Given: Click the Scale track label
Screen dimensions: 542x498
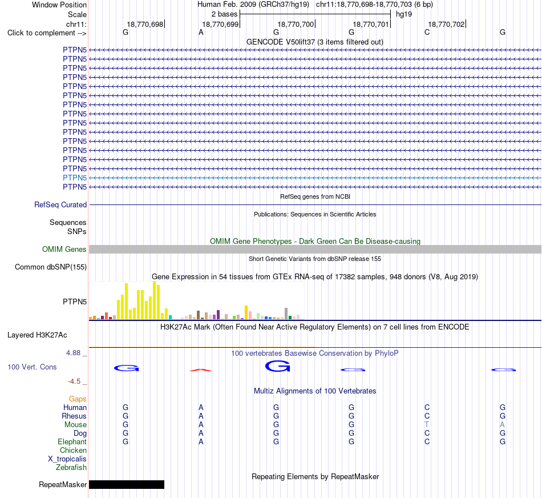Looking at the screenshot, I should [77, 14].
